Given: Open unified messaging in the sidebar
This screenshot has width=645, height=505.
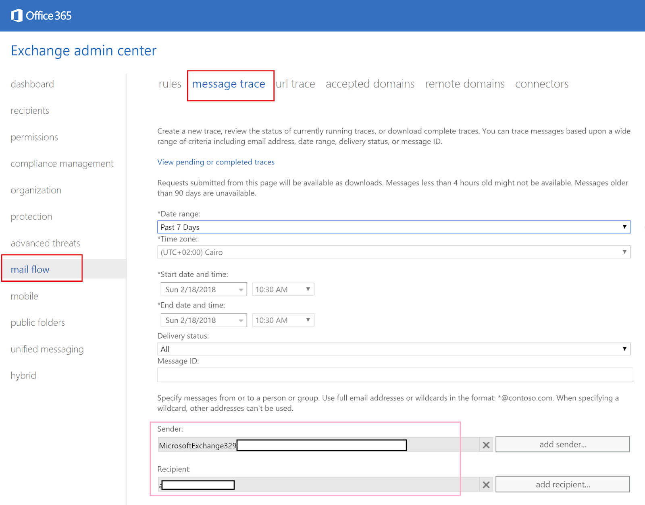Looking at the screenshot, I should [47, 349].
